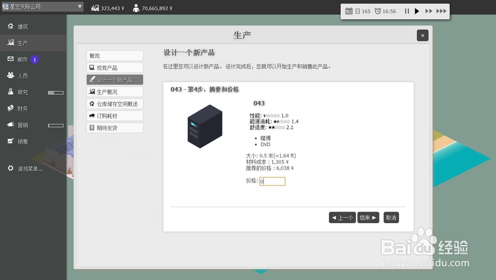The image size is (496, 280).
Task: Go back with 上一个 button
Action: pyautogui.click(x=342, y=218)
